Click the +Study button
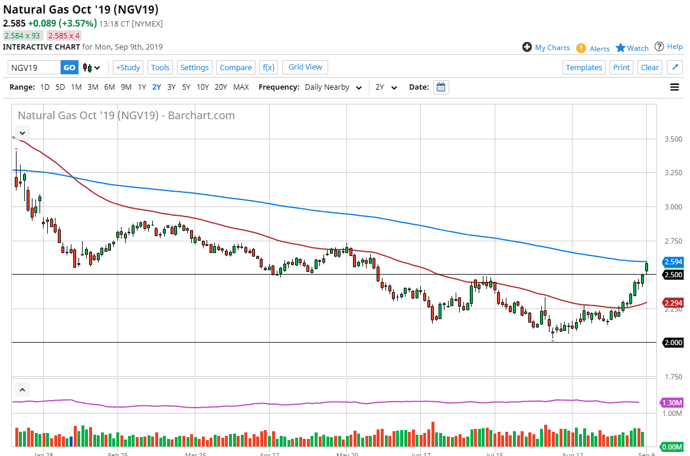The height and width of the screenshot is (456, 690). tap(128, 67)
